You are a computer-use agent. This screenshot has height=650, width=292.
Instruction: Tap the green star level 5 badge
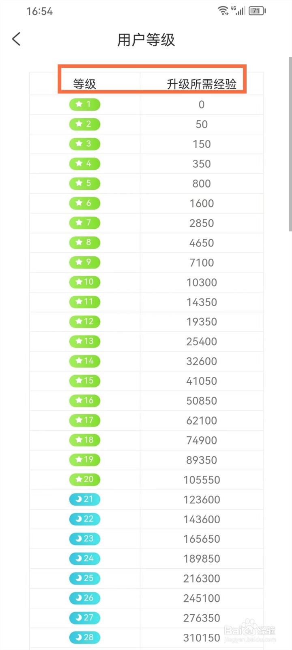tap(84, 183)
